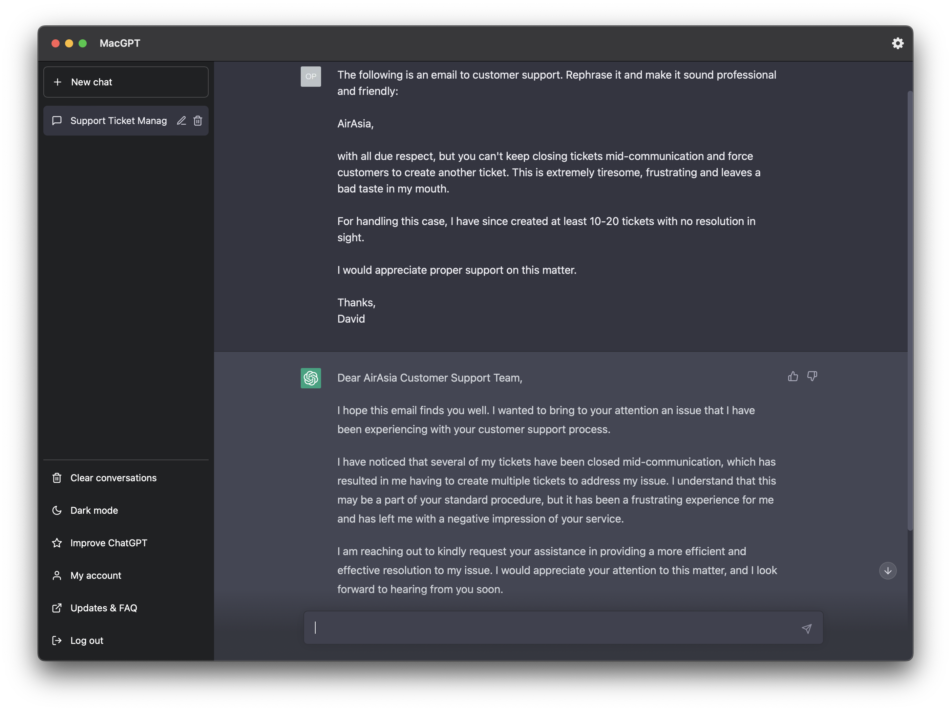Maximize MacGPT with the green button
The image size is (951, 711).
pos(83,43)
